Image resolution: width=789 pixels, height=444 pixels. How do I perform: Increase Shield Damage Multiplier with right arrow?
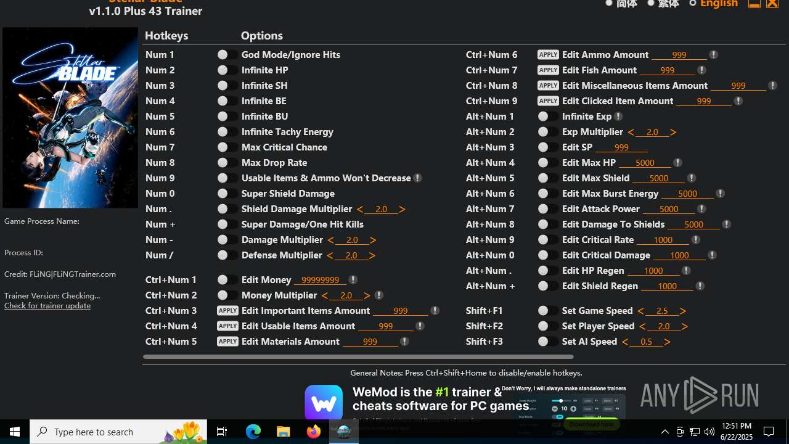pyautogui.click(x=403, y=210)
